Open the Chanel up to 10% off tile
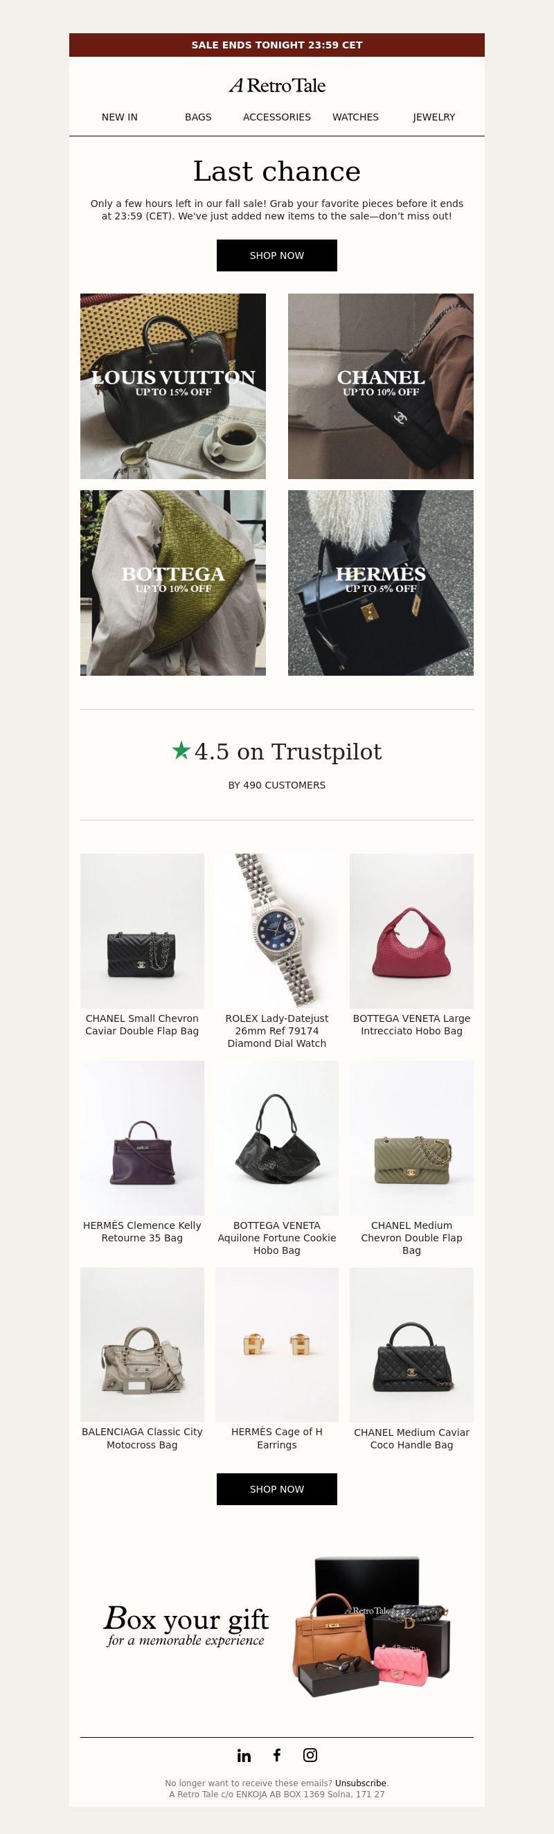This screenshot has width=554, height=1834. (x=381, y=386)
